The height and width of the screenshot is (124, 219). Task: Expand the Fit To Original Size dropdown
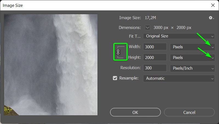tap(179, 36)
